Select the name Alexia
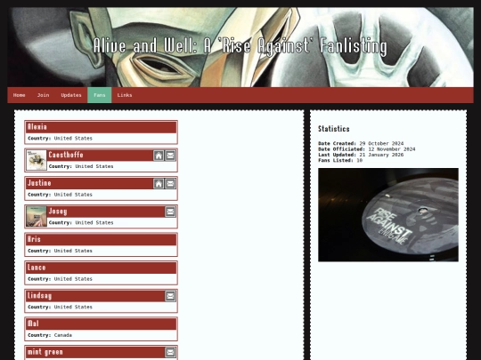The image size is (481, 360). click(x=37, y=127)
